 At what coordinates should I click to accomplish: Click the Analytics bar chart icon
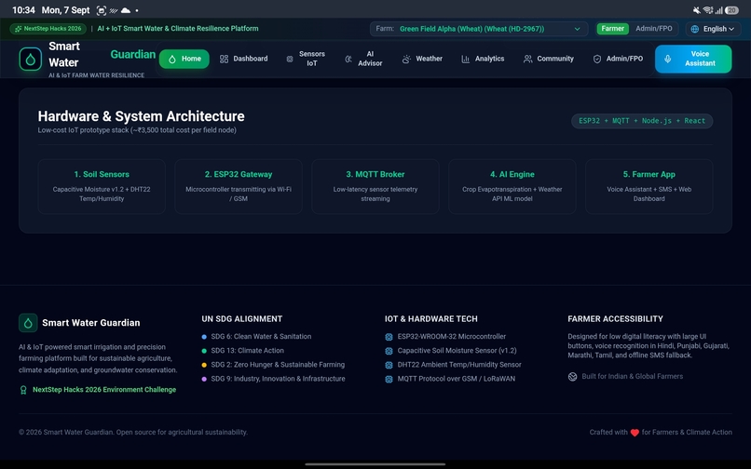coord(465,59)
